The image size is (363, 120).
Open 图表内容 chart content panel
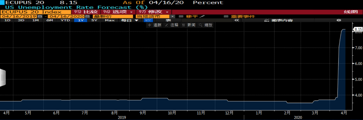pos(278,20)
